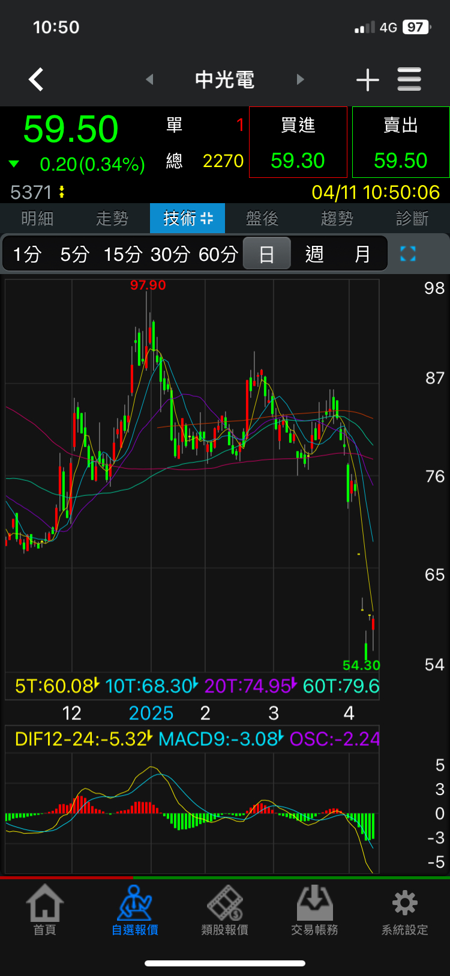Select 診斷 tab
Viewport: 450px width, 976px height.
click(412, 218)
